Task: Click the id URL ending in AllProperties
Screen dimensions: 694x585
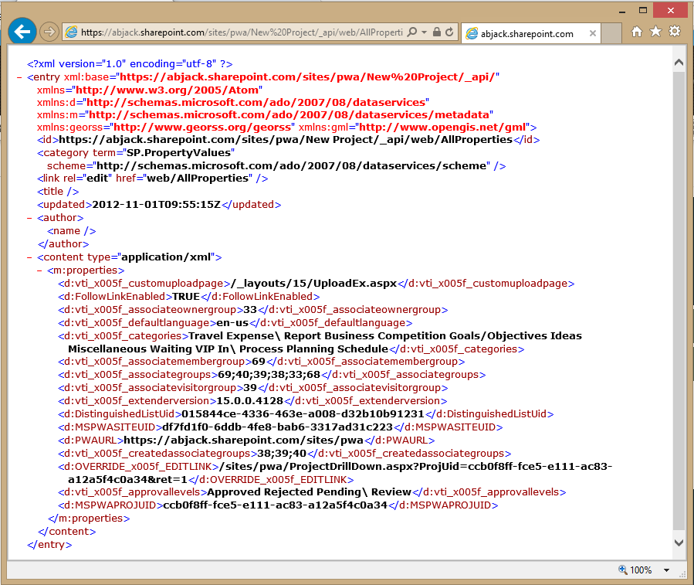Action: pyautogui.click(x=286, y=140)
